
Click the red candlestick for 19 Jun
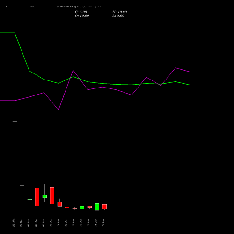pyautogui.click(x=104, y=206)
